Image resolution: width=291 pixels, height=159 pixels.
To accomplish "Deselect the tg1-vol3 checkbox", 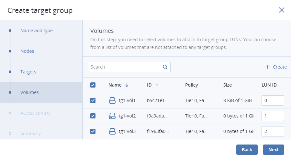I will click(x=93, y=131).
